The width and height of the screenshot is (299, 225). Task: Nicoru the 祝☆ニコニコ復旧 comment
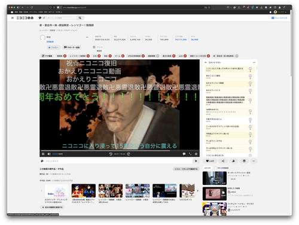250,77
